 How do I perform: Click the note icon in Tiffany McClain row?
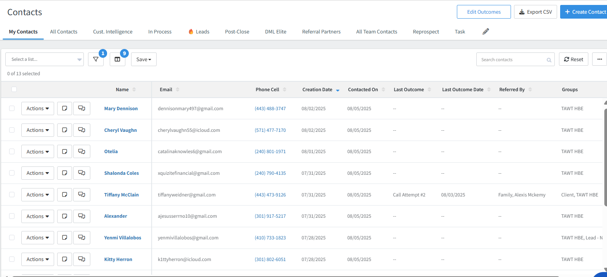(x=65, y=195)
